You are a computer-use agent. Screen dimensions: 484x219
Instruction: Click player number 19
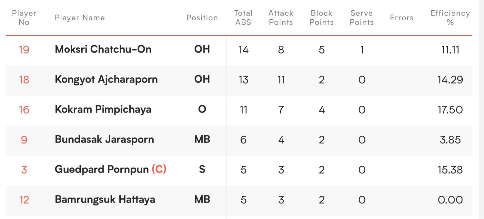(24, 50)
